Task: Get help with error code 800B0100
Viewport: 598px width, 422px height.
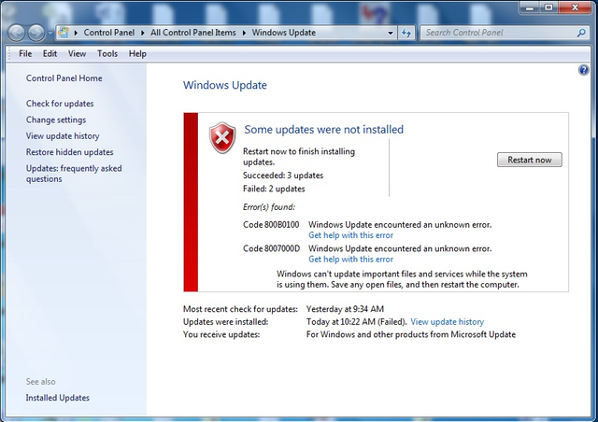Action: coord(351,235)
